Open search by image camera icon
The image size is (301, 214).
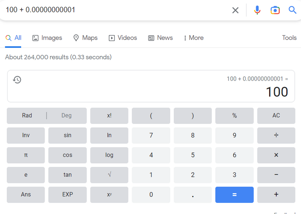[275, 10]
